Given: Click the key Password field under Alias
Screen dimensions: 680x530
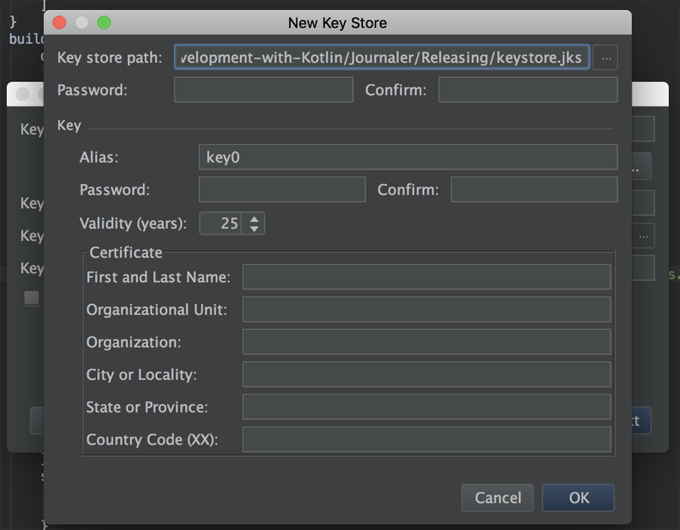Looking at the screenshot, I should (x=282, y=190).
